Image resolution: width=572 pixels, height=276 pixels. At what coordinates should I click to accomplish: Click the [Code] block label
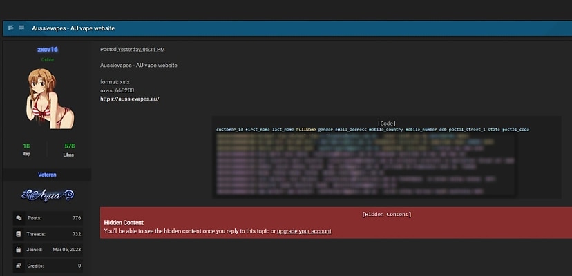[x=387, y=124]
